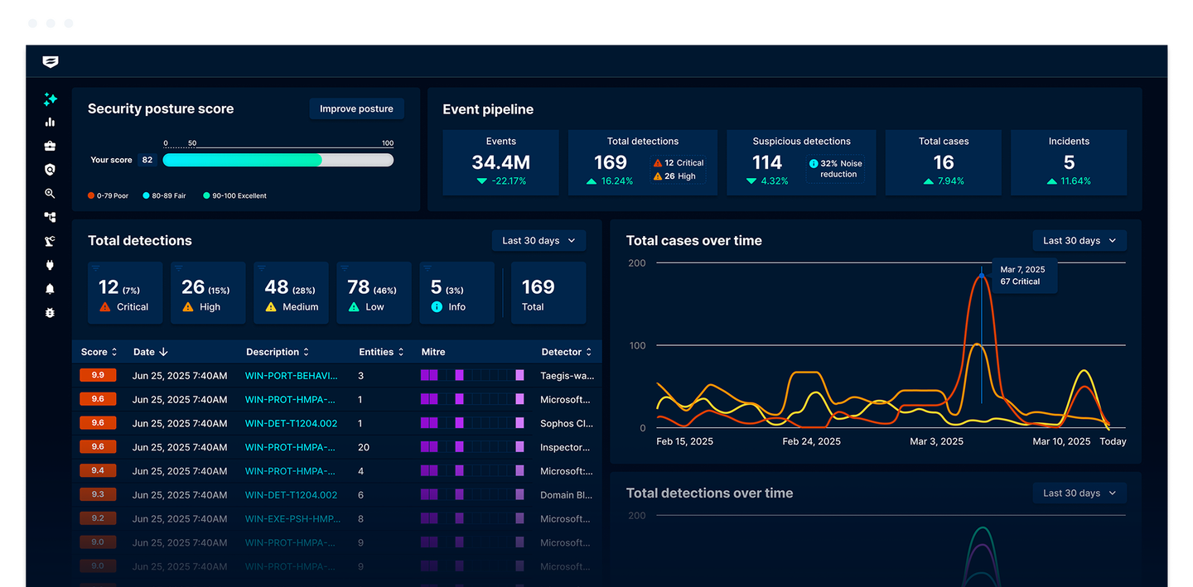Image resolution: width=1193 pixels, height=587 pixels.
Task: Sort table by Score column header
Action: pyautogui.click(x=99, y=352)
